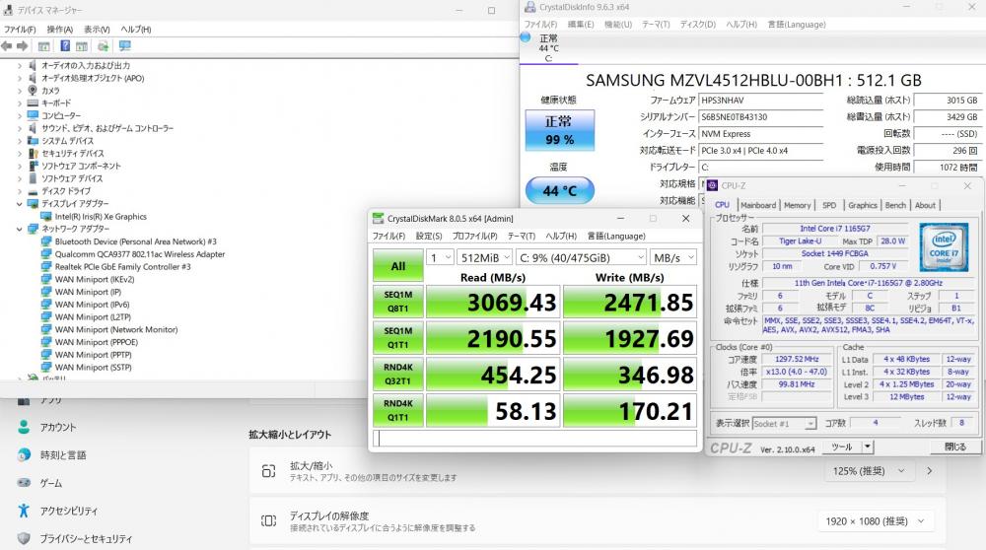Click the 拡大/縮小 scale icon in Settings
This screenshot has height=550, width=986.
tap(268, 471)
